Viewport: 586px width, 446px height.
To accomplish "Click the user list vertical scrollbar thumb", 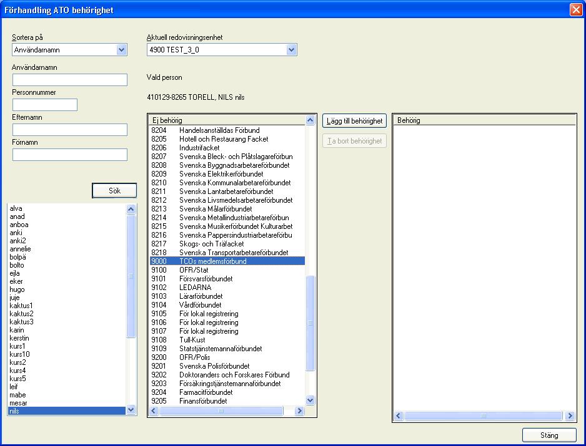I will 131,276.
